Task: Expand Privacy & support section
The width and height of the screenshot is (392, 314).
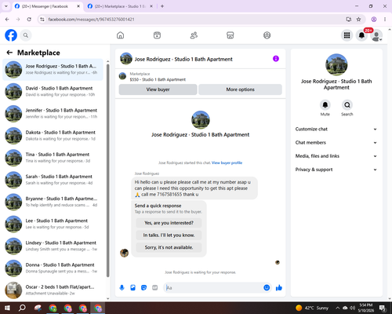Action: 336,170
